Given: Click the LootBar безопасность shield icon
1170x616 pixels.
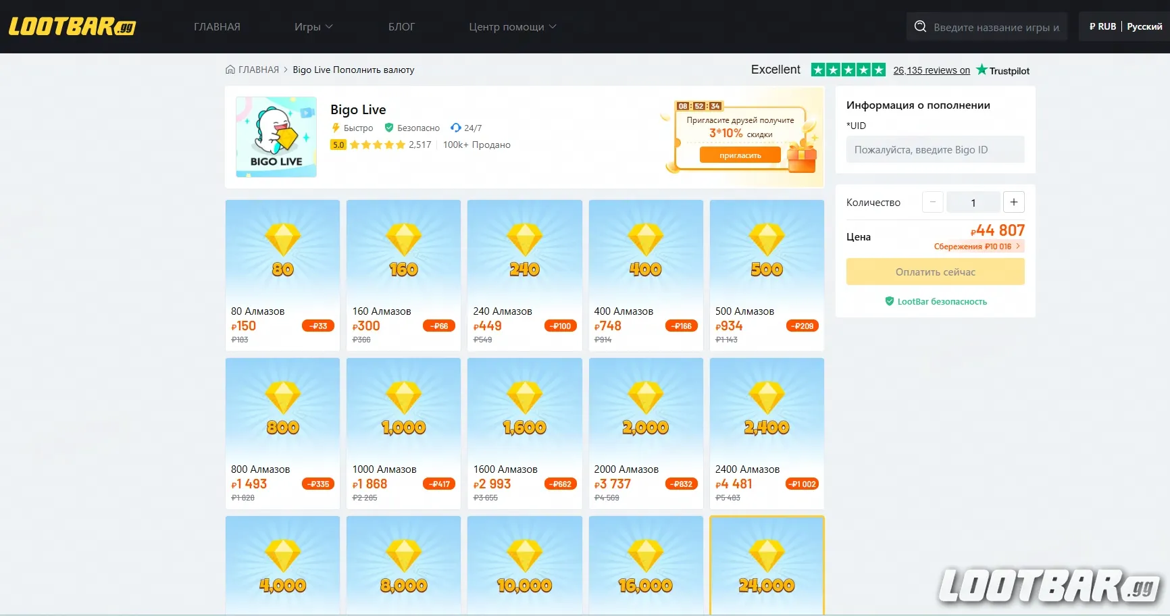Looking at the screenshot, I should tap(890, 301).
